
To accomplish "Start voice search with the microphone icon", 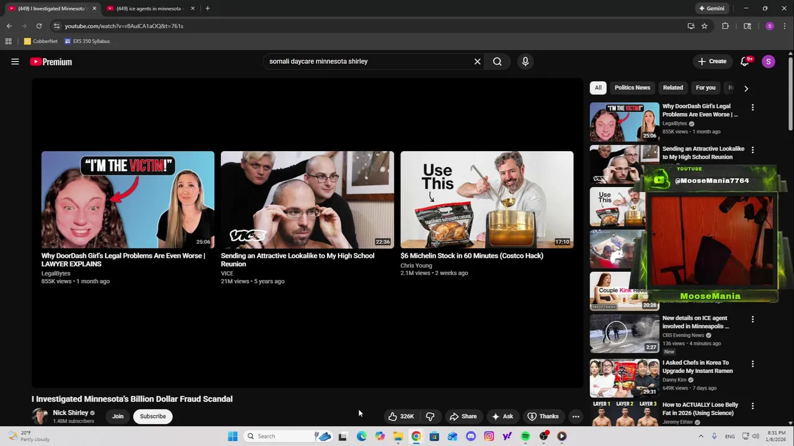I will 525,61.
